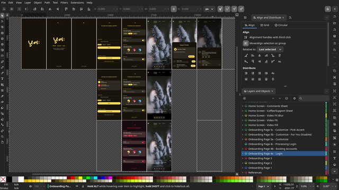Viewport: 339px width, 190px height.
Task: Choose the Text tool
Action: click(2, 79)
